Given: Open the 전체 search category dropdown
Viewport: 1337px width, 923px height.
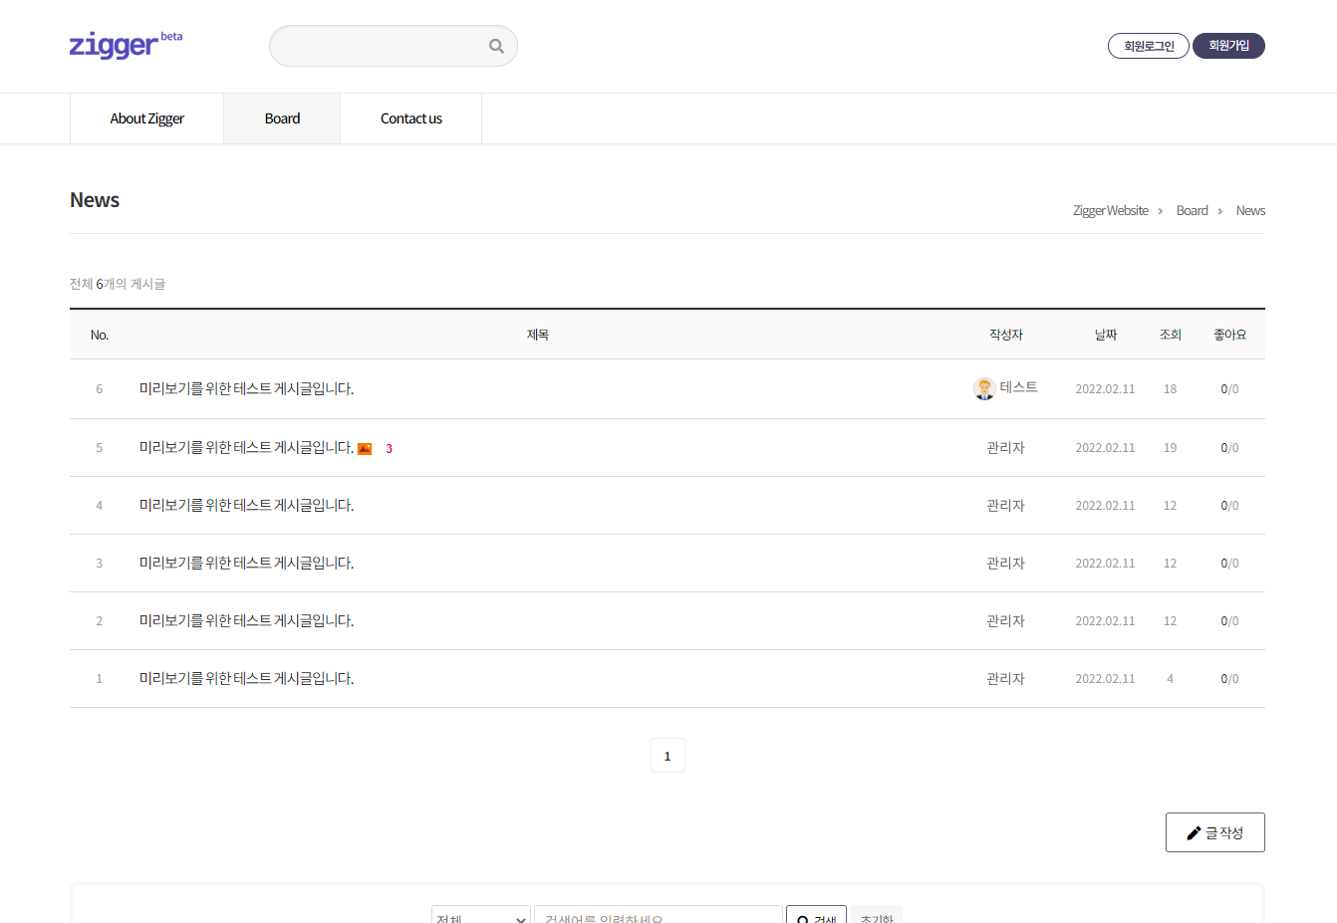Looking at the screenshot, I should click(480, 916).
